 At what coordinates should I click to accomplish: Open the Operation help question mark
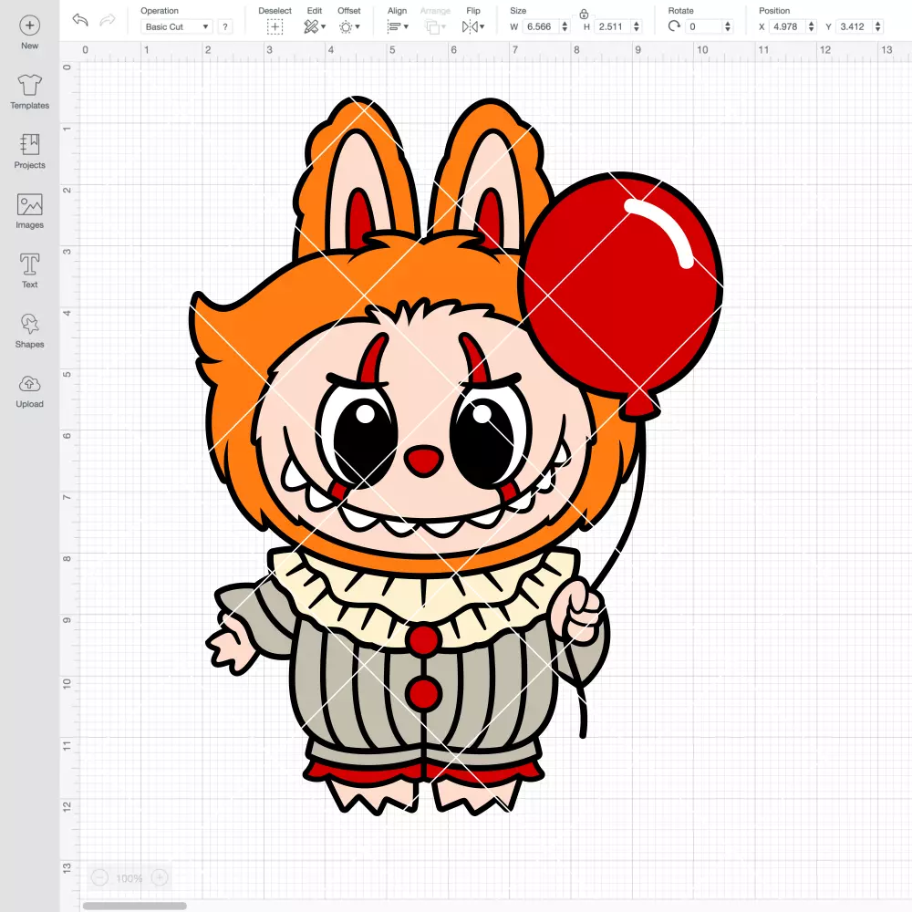225,26
